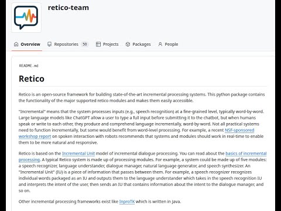Open the basics of incremental link
The width and height of the screenshot is (281, 211).
click(x=246, y=154)
